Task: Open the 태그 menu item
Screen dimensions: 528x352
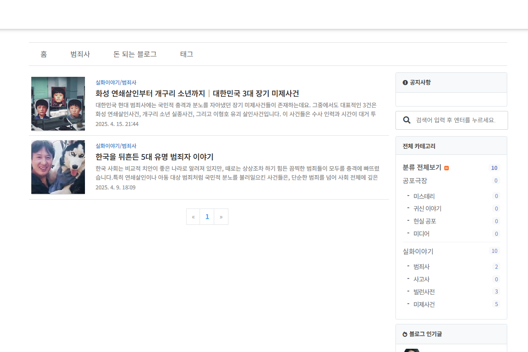Action: pos(187,54)
